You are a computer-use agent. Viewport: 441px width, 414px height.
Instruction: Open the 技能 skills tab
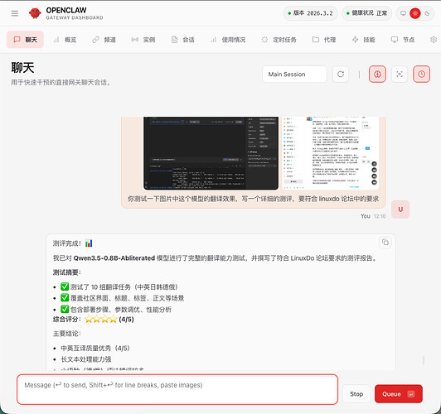[x=364, y=40]
